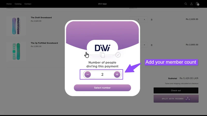Click the Check out button
Screen dimensions: 207x116
tap(176, 90)
